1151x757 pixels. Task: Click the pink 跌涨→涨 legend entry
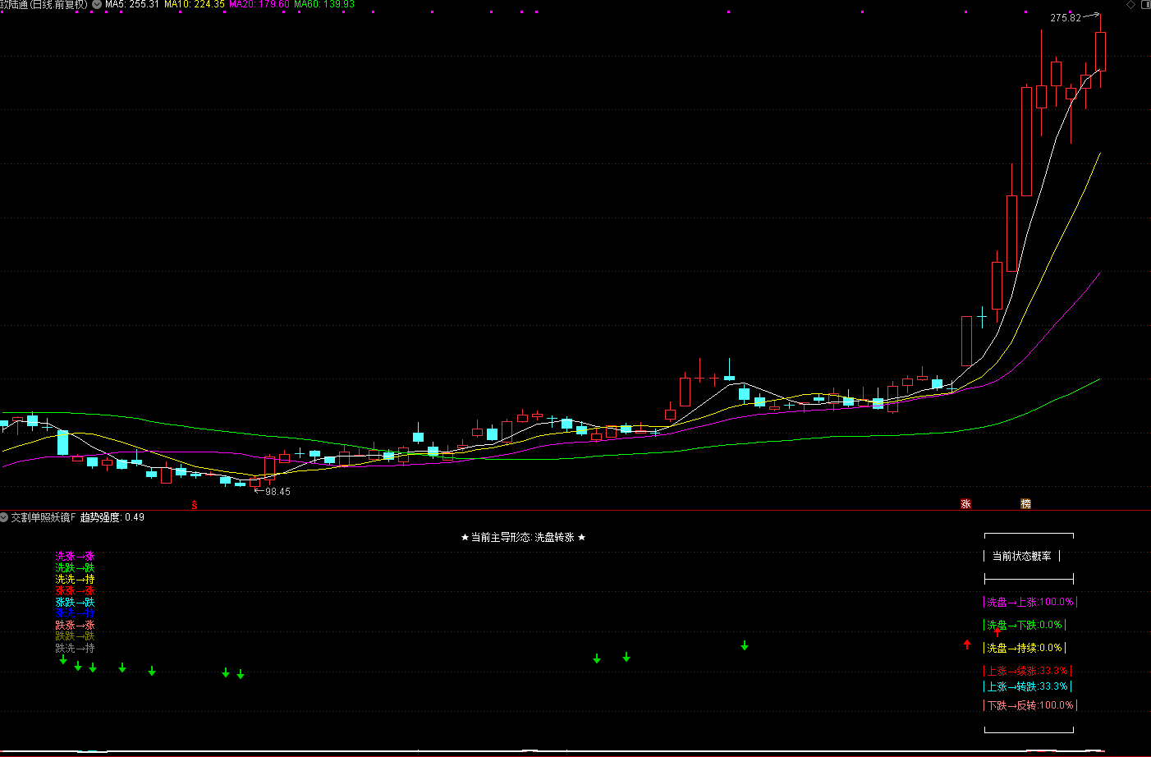(75, 626)
